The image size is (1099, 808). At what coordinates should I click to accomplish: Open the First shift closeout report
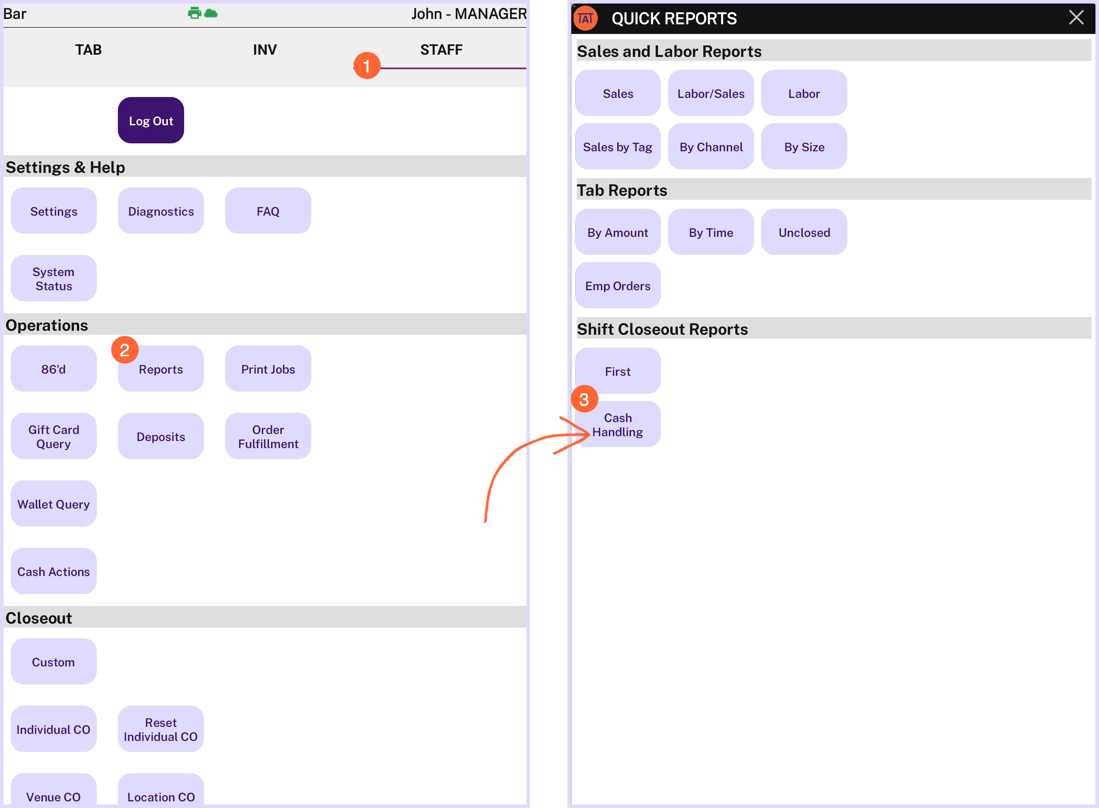(x=617, y=371)
